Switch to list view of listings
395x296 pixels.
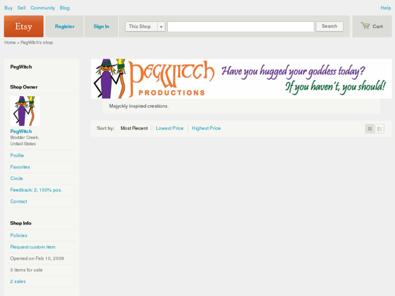point(380,129)
